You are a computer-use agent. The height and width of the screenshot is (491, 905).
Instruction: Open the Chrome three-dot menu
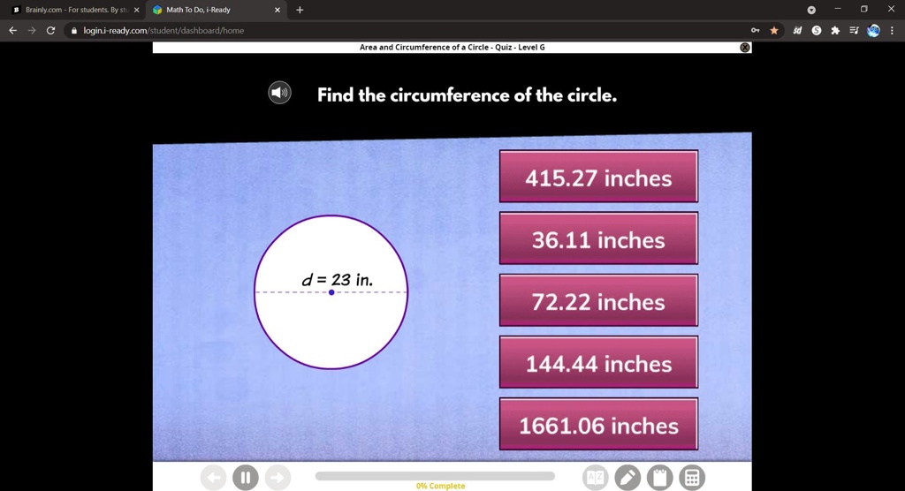tap(893, 31)
